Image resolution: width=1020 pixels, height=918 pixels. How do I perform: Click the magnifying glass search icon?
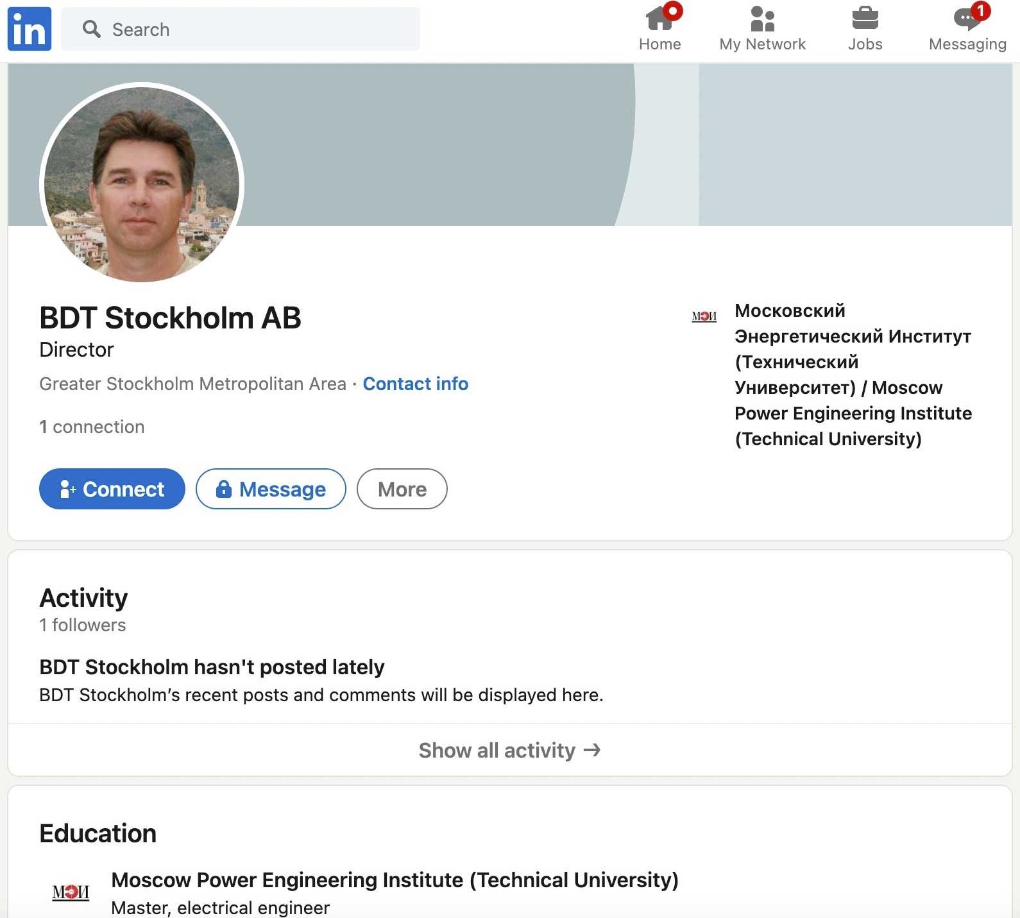tap(92, 29)
